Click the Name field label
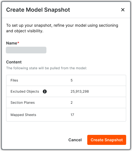Image resolution: width=132 pixels, height=151 pixels. coord(13,43)
